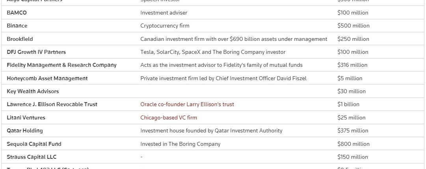Screen dimensions: 426x169
Task: Open the Oracle co-founder Larry Ellison's trust link
Action: coord(187,104)
